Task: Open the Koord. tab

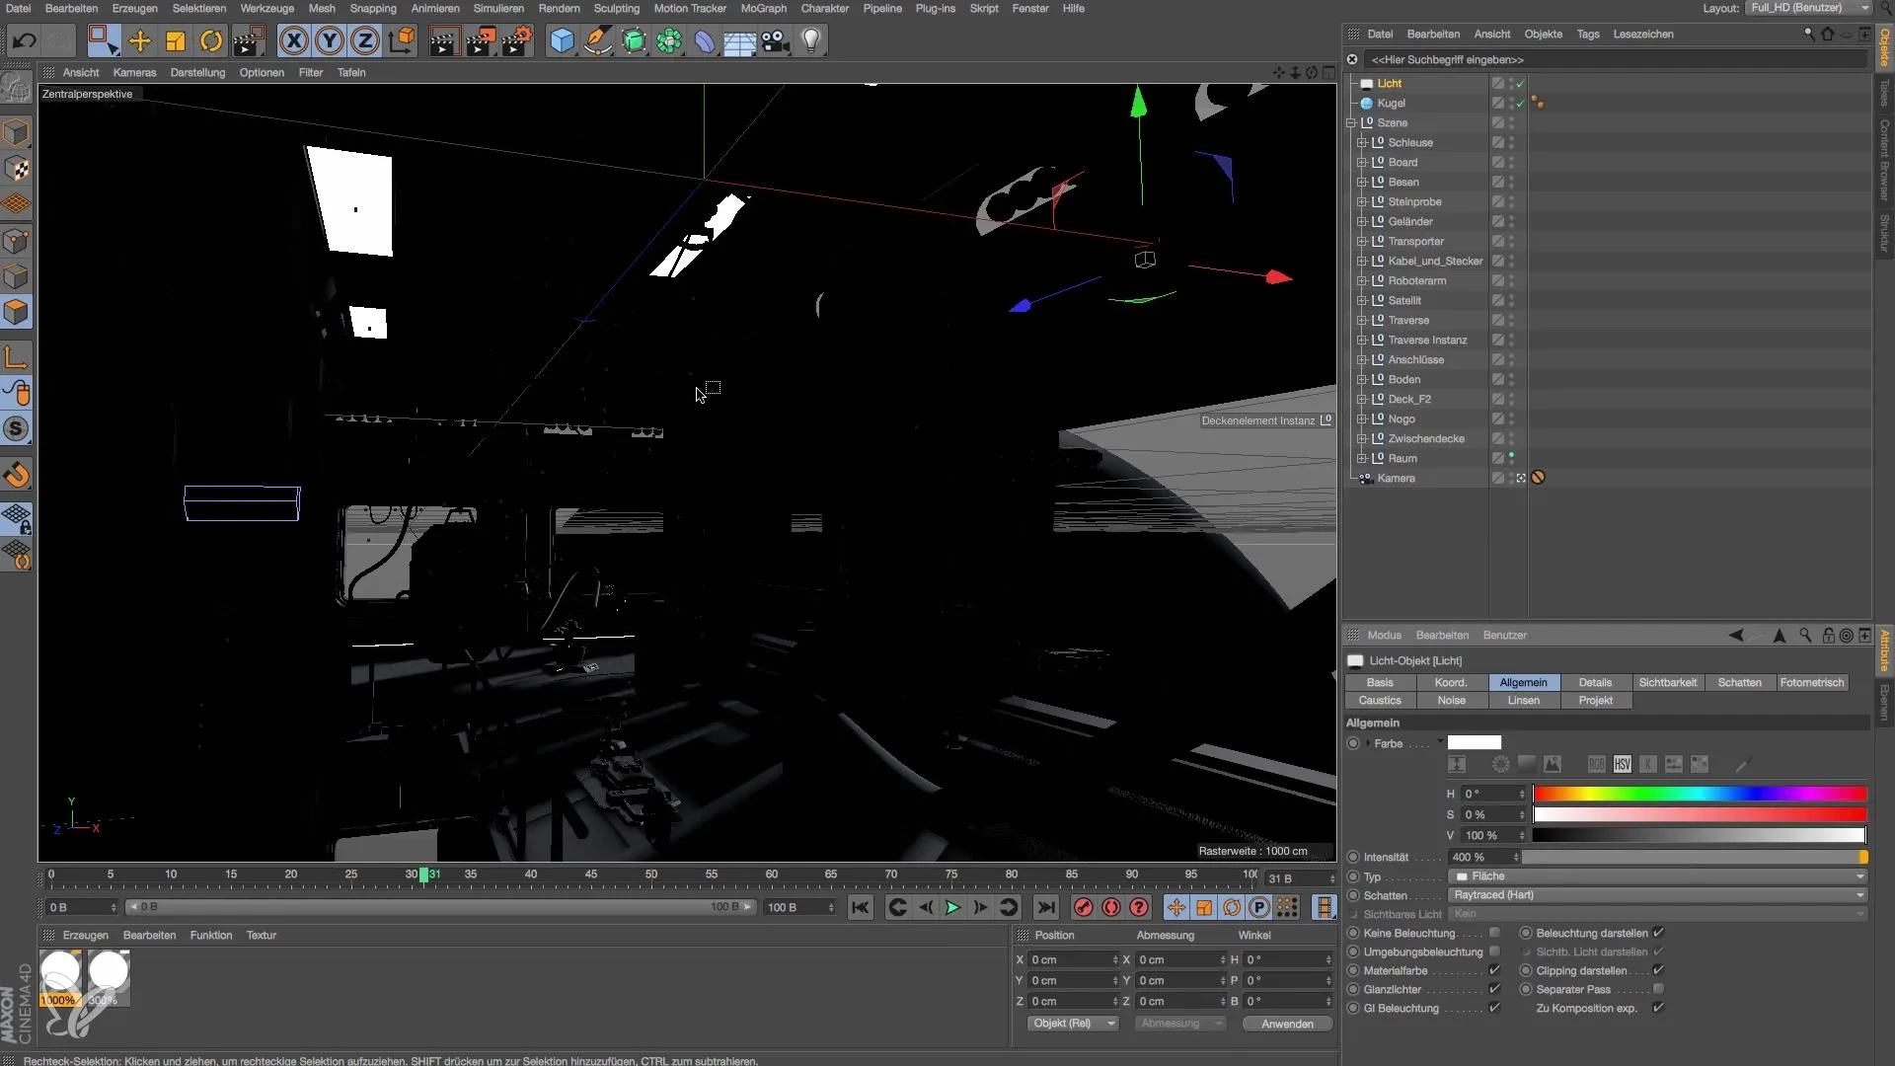Action: coord(1451,682)
